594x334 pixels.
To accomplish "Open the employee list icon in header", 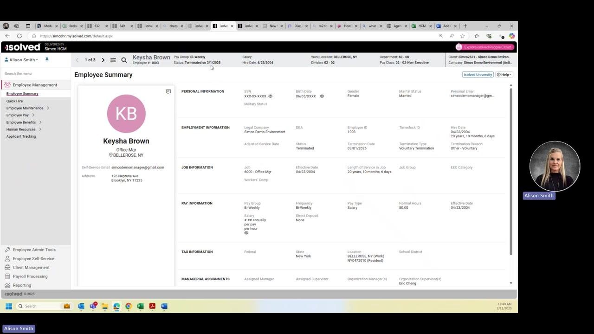I will click(113, 60).
